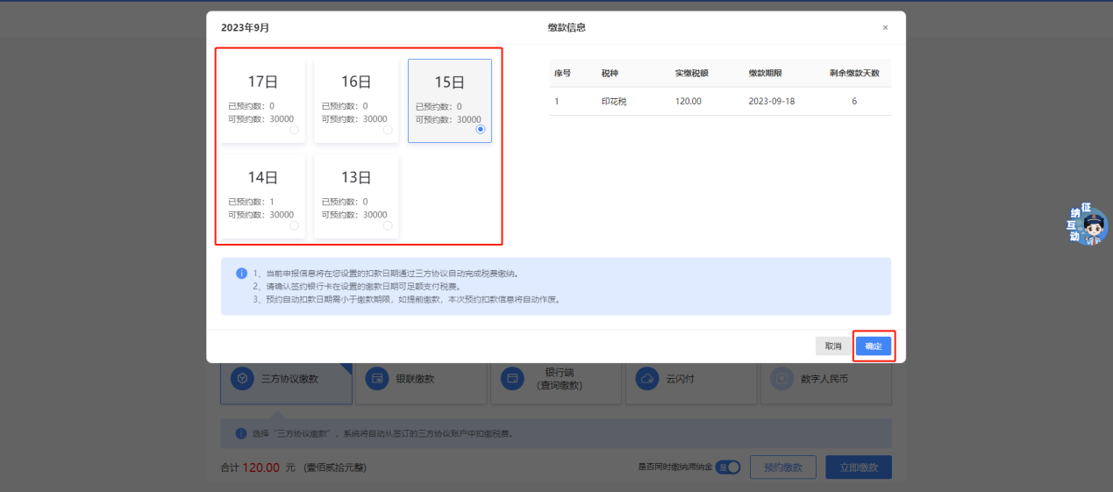Click the 银行端 query payment icon
Screen dimensions: 1113x492
[511, 378]
